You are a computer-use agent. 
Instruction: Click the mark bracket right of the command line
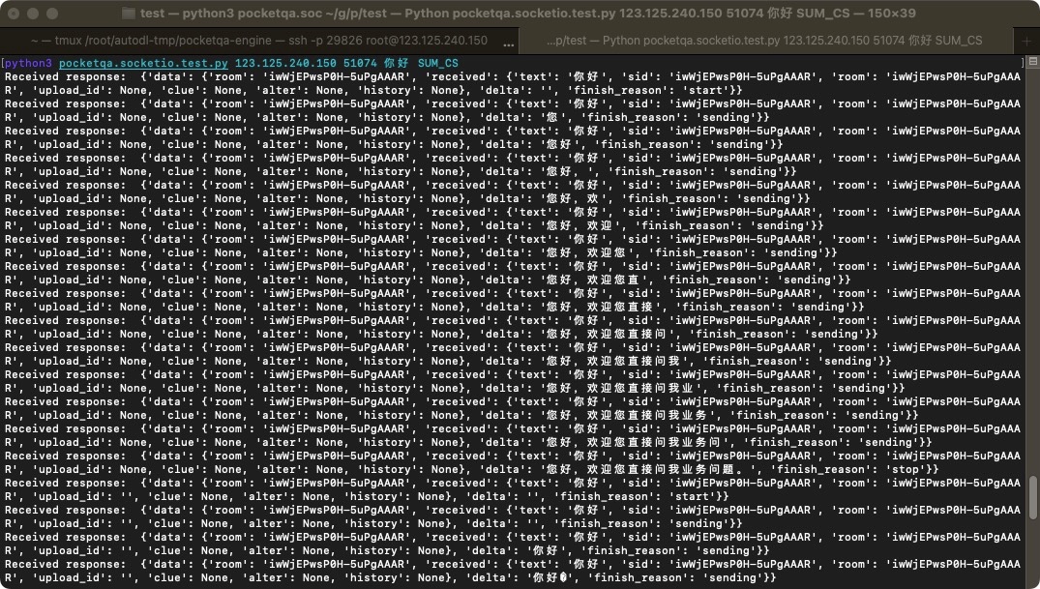[x=1022, y=63]
